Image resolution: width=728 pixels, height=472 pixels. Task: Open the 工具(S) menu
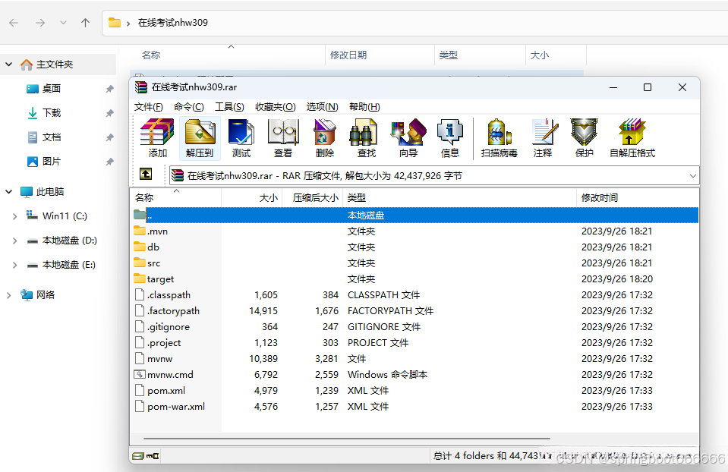[229, 107]
